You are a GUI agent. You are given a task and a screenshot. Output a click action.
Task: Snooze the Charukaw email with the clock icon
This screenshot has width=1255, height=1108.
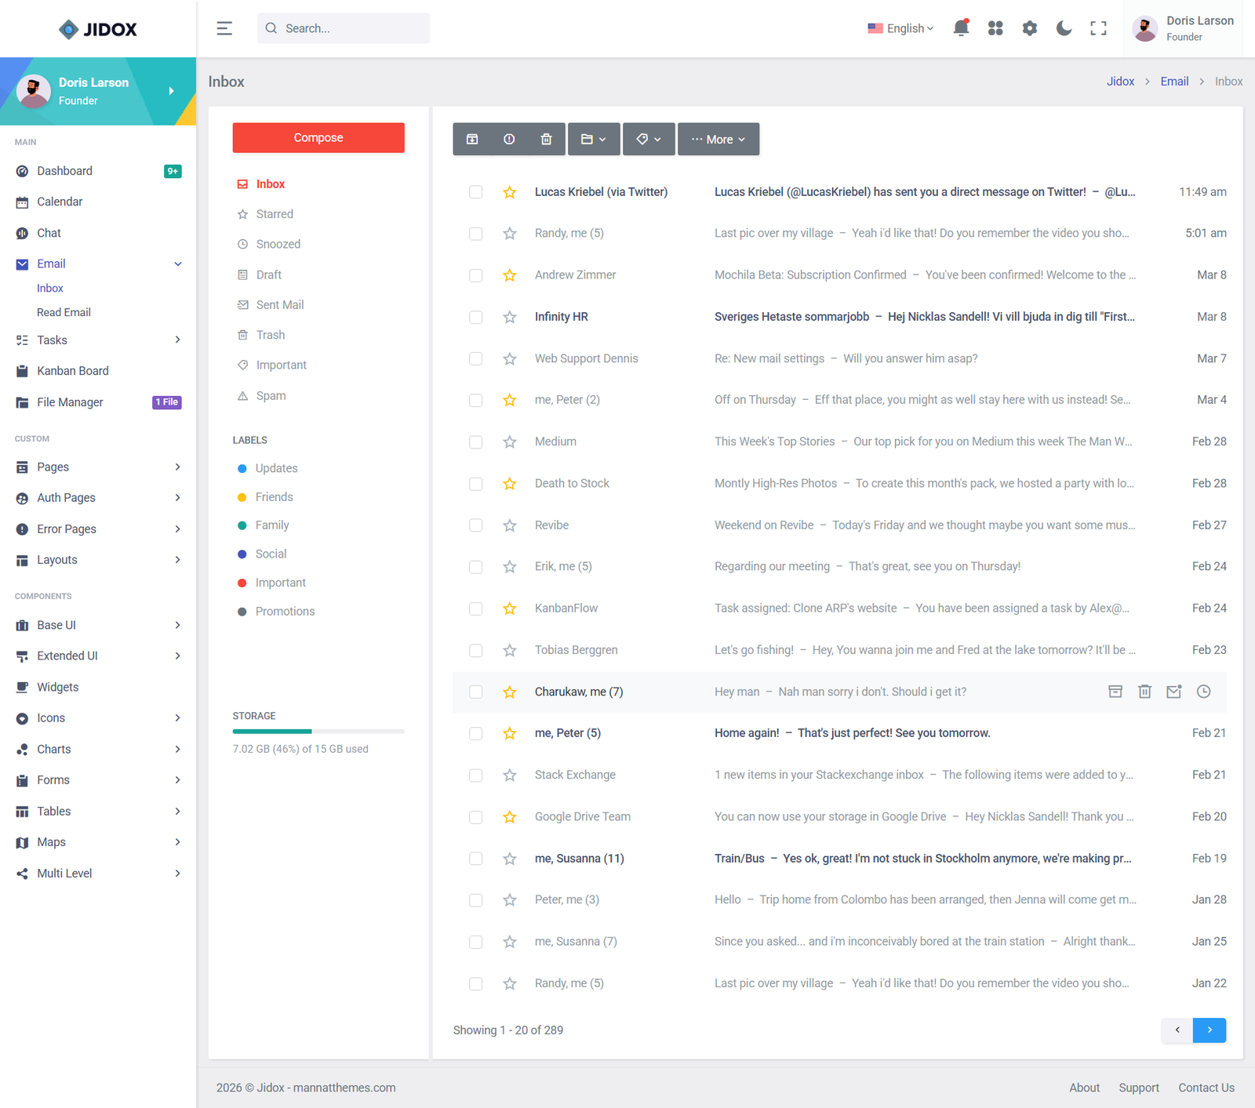tap(1203, 692)
